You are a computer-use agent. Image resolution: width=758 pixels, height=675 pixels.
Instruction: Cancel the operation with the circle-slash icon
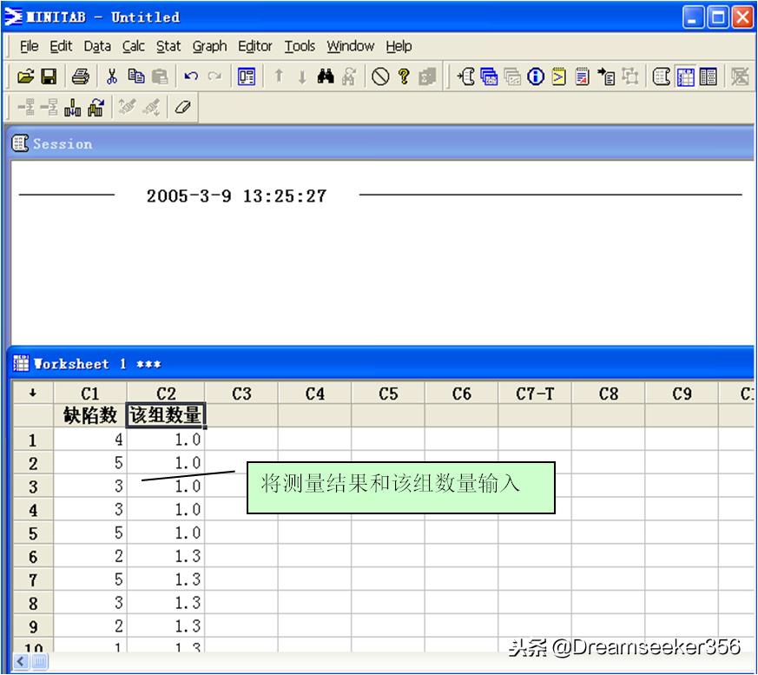coord(380,76)
